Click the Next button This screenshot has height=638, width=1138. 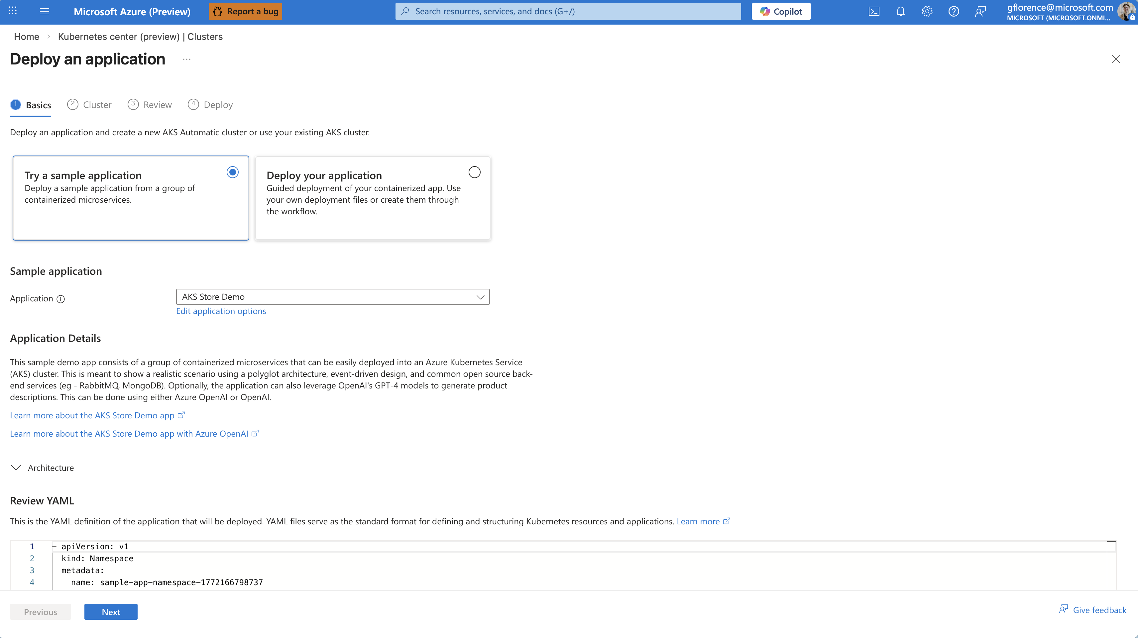pos(111,612)
